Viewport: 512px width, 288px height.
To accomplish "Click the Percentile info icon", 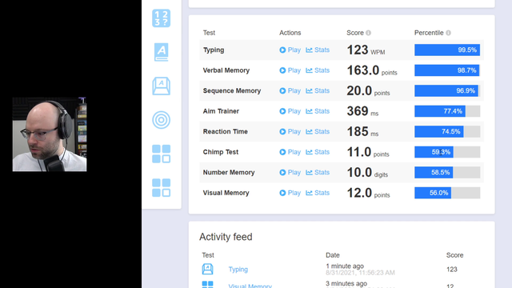I will (x=448, y=33).
